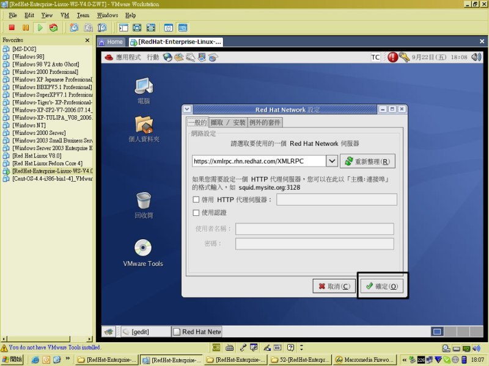Image resolution: width=489 pixels, height=366 pixels.
Task: Open the Windows menu
Action: point(108,15)
